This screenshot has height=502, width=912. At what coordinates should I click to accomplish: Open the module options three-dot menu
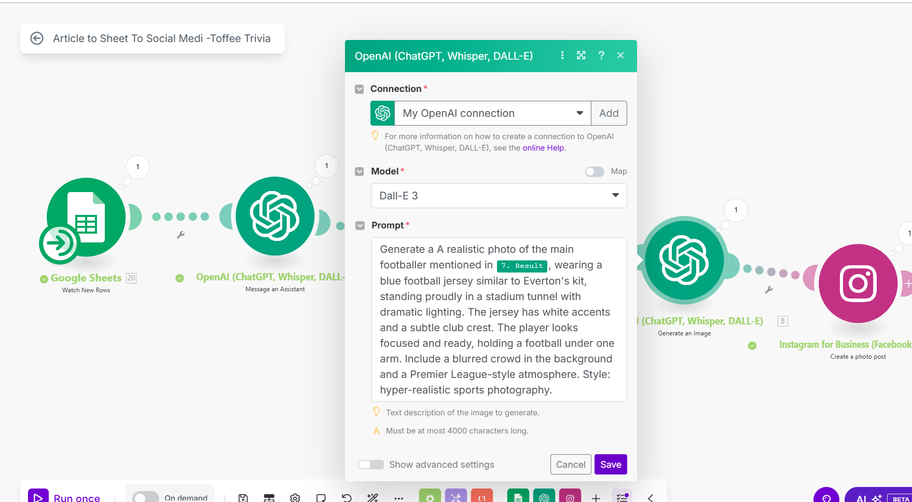click(x=562, y=55)
